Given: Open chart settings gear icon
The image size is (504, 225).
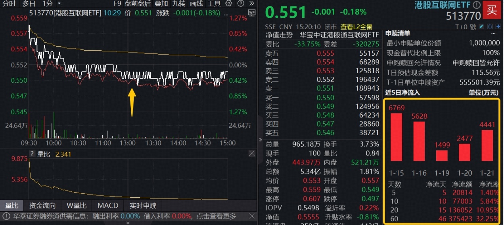Looking at the screenshot, I should pyautogui.click(x=228, y=4).
